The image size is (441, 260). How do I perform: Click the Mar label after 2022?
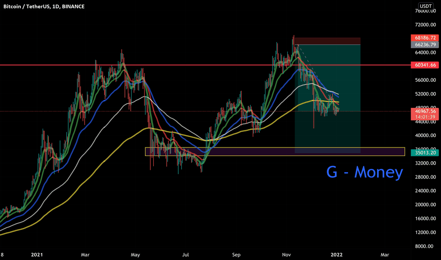coord(385,255)
